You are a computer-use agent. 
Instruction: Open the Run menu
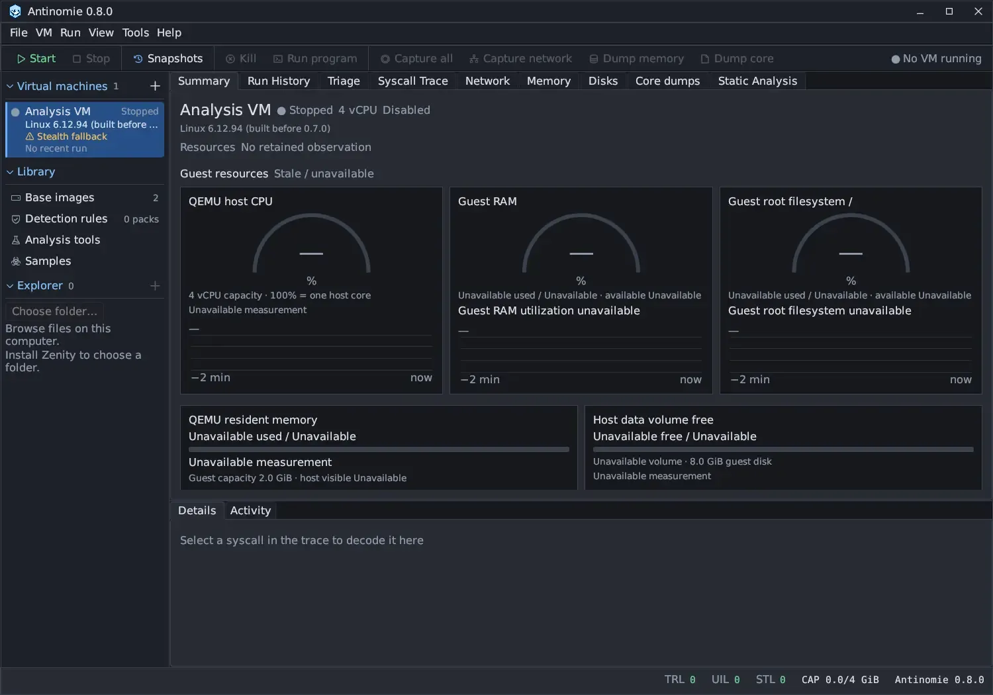70,32
